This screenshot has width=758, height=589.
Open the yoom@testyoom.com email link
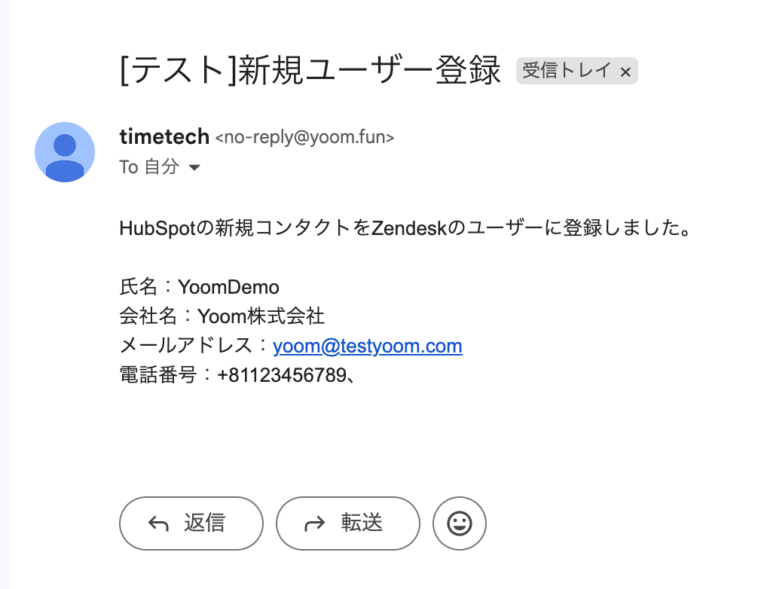[x=368, y=346]
